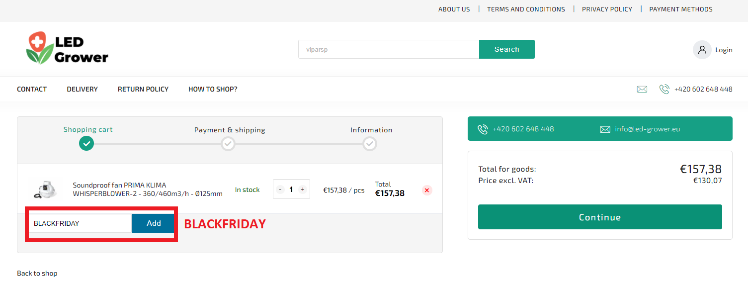Increase quantity with the plus button
The height and width of the screenshot is (290, 748).
pyautogui.click(x=302, y=190)
